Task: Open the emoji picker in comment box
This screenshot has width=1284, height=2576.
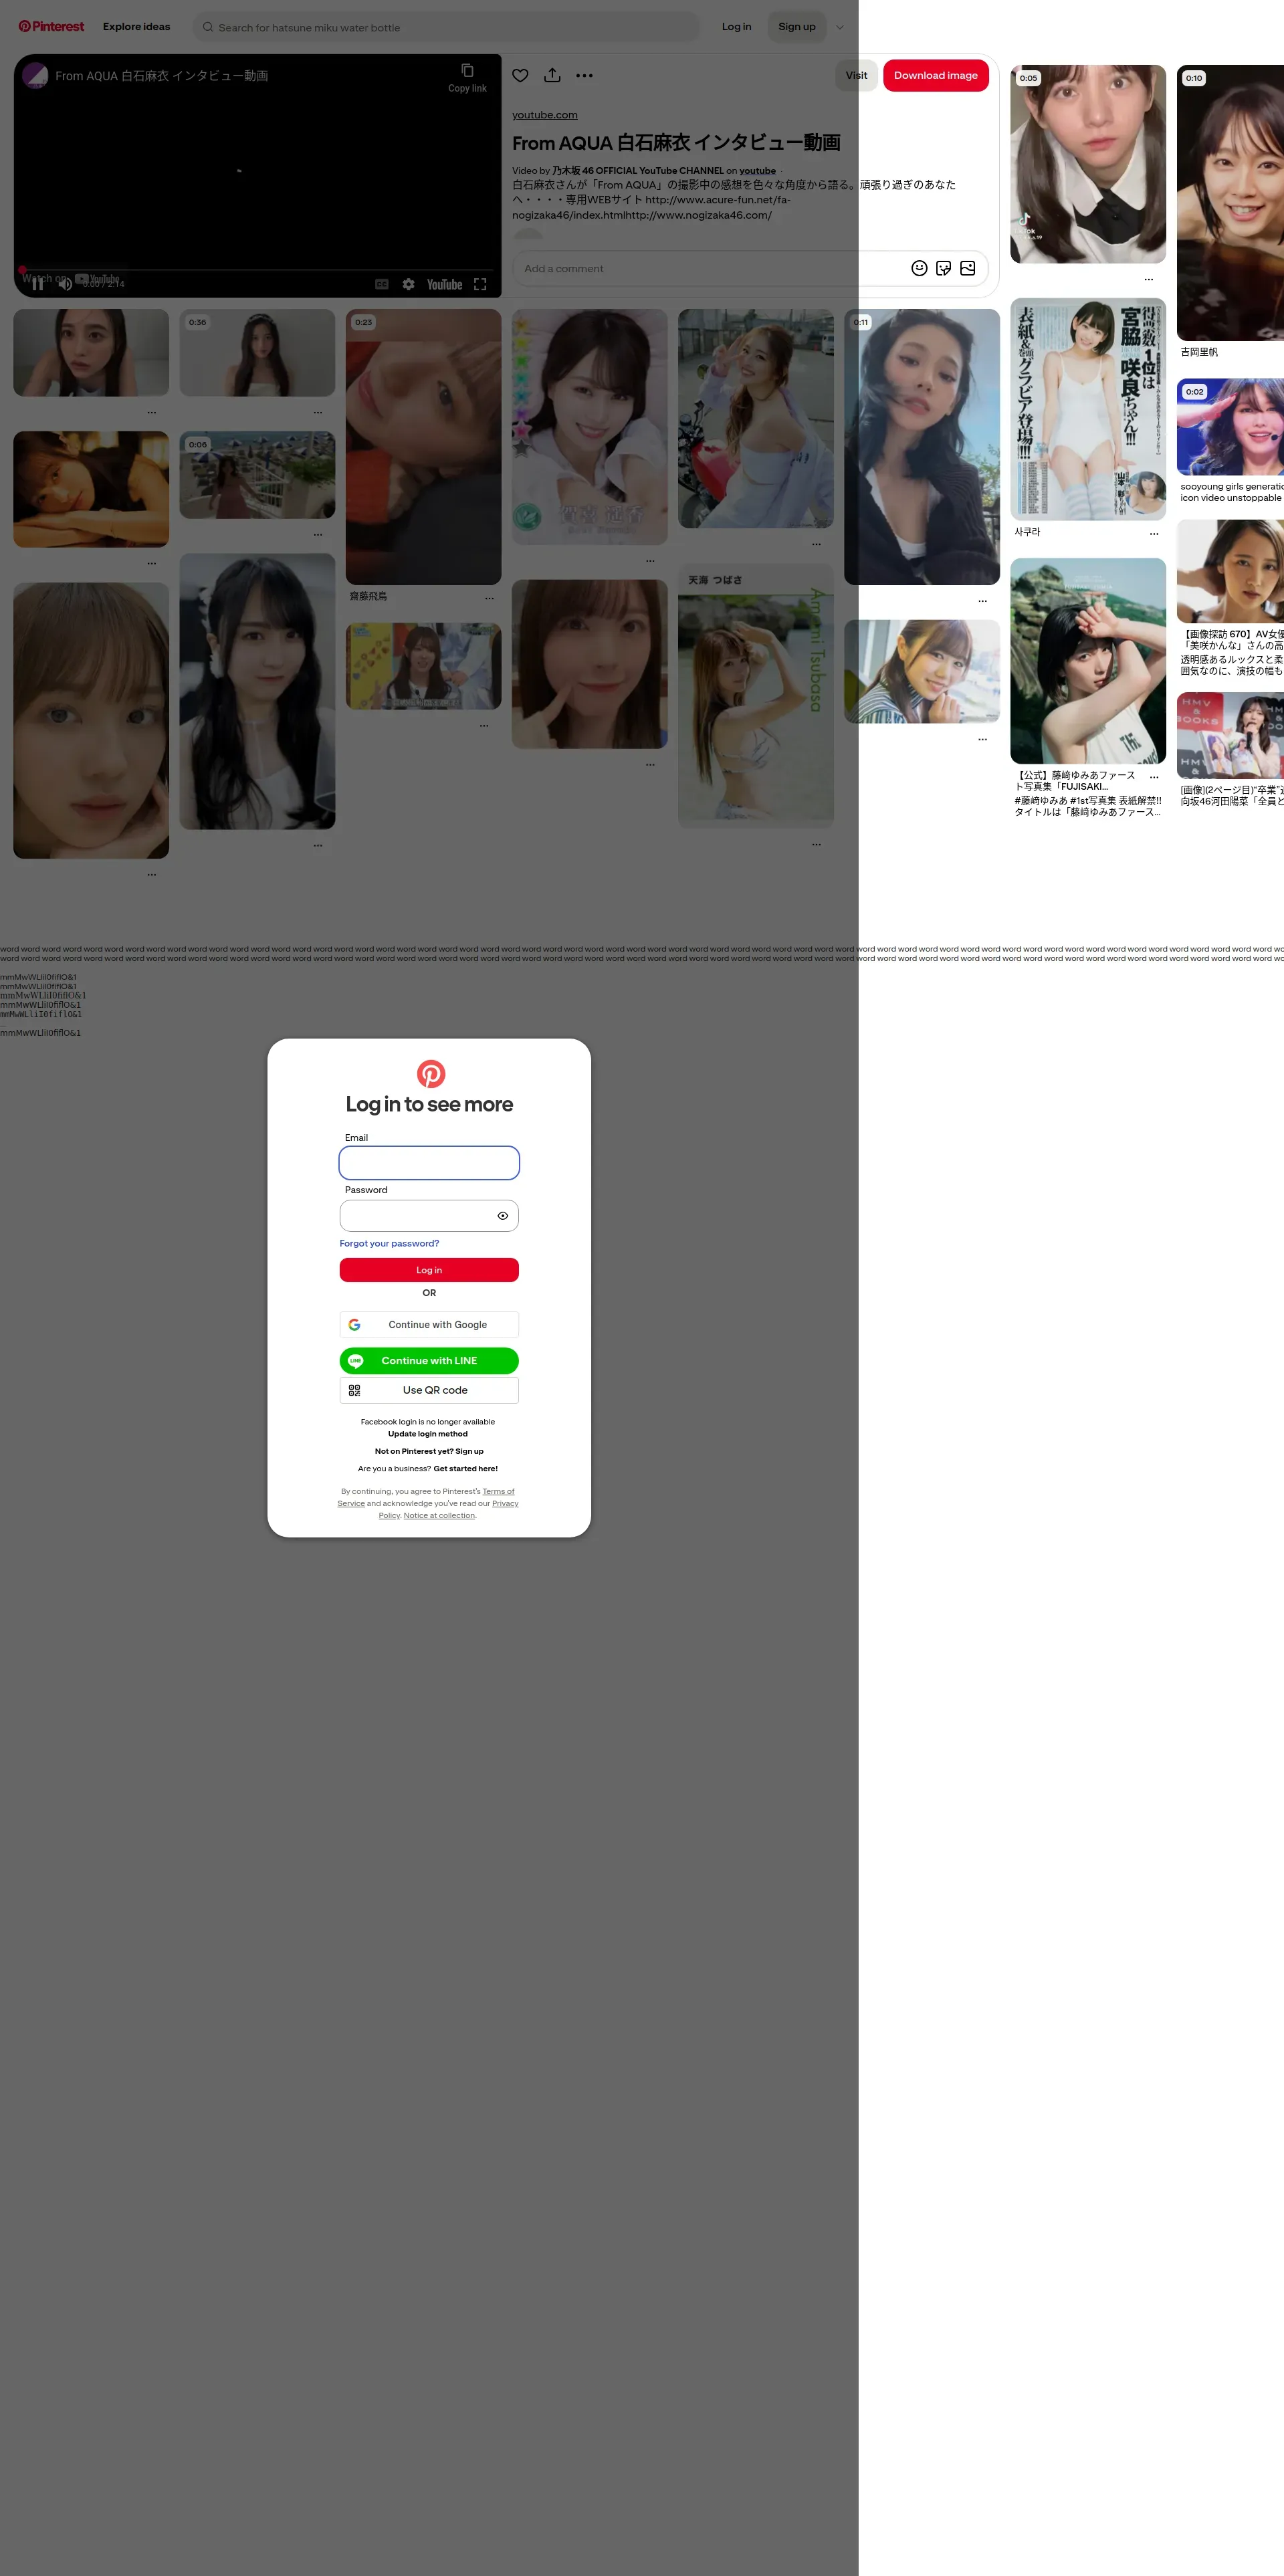Action: pos(919,268)
